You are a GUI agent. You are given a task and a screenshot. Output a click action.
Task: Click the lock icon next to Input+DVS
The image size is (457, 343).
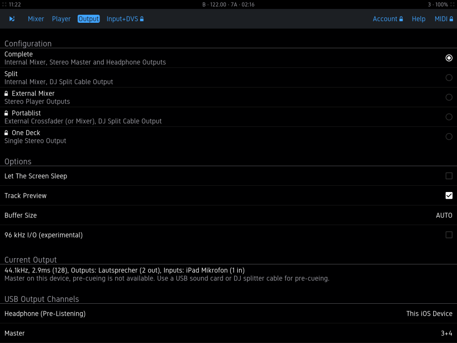(x=142, y=19)
